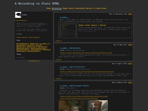
Task: Open permalink (#42) of 15 March 2023 post
Action: point(130,82)
